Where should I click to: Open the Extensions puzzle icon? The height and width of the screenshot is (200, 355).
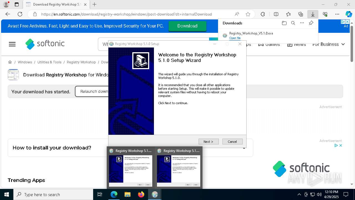point(263,14)
